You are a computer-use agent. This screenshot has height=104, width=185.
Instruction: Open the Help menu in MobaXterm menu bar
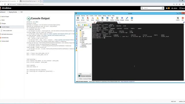pyautogui.click(x=113, y=16)
